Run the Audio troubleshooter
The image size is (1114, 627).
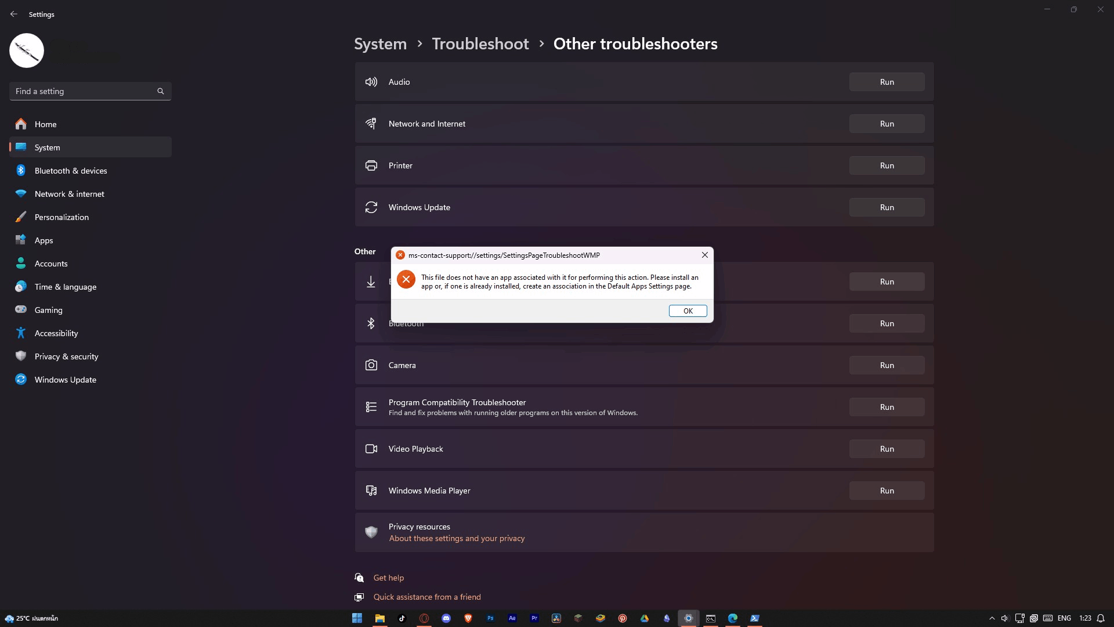887,82
